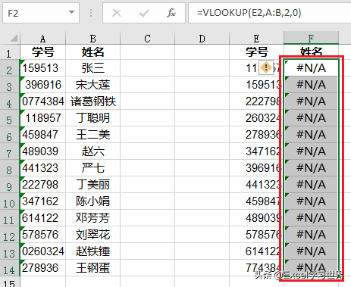The image size is (351, 287).
Task: Click cell with name 诸葛钢铁
Action: coord(92,101)
